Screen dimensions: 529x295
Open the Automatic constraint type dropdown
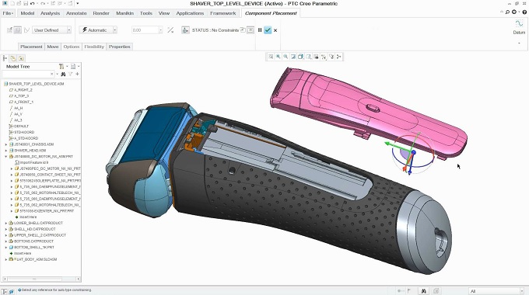point(98,30)
